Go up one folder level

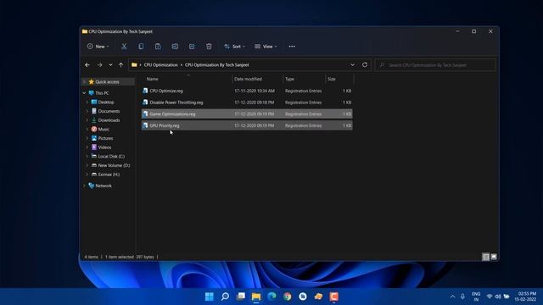[120, 64]
